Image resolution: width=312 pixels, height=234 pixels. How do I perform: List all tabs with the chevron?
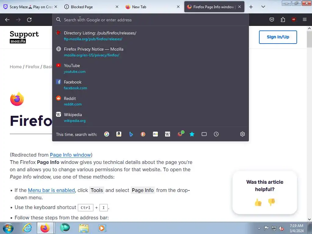point(263,7)
